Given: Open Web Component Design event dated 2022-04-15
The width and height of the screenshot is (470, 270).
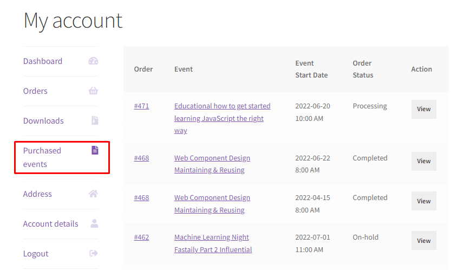Looking at the screenshot, I should pyautogui.click(x=212, y=204).
